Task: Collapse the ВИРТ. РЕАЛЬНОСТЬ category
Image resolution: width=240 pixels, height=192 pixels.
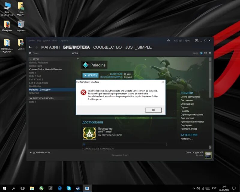Action: coord(31,98)
